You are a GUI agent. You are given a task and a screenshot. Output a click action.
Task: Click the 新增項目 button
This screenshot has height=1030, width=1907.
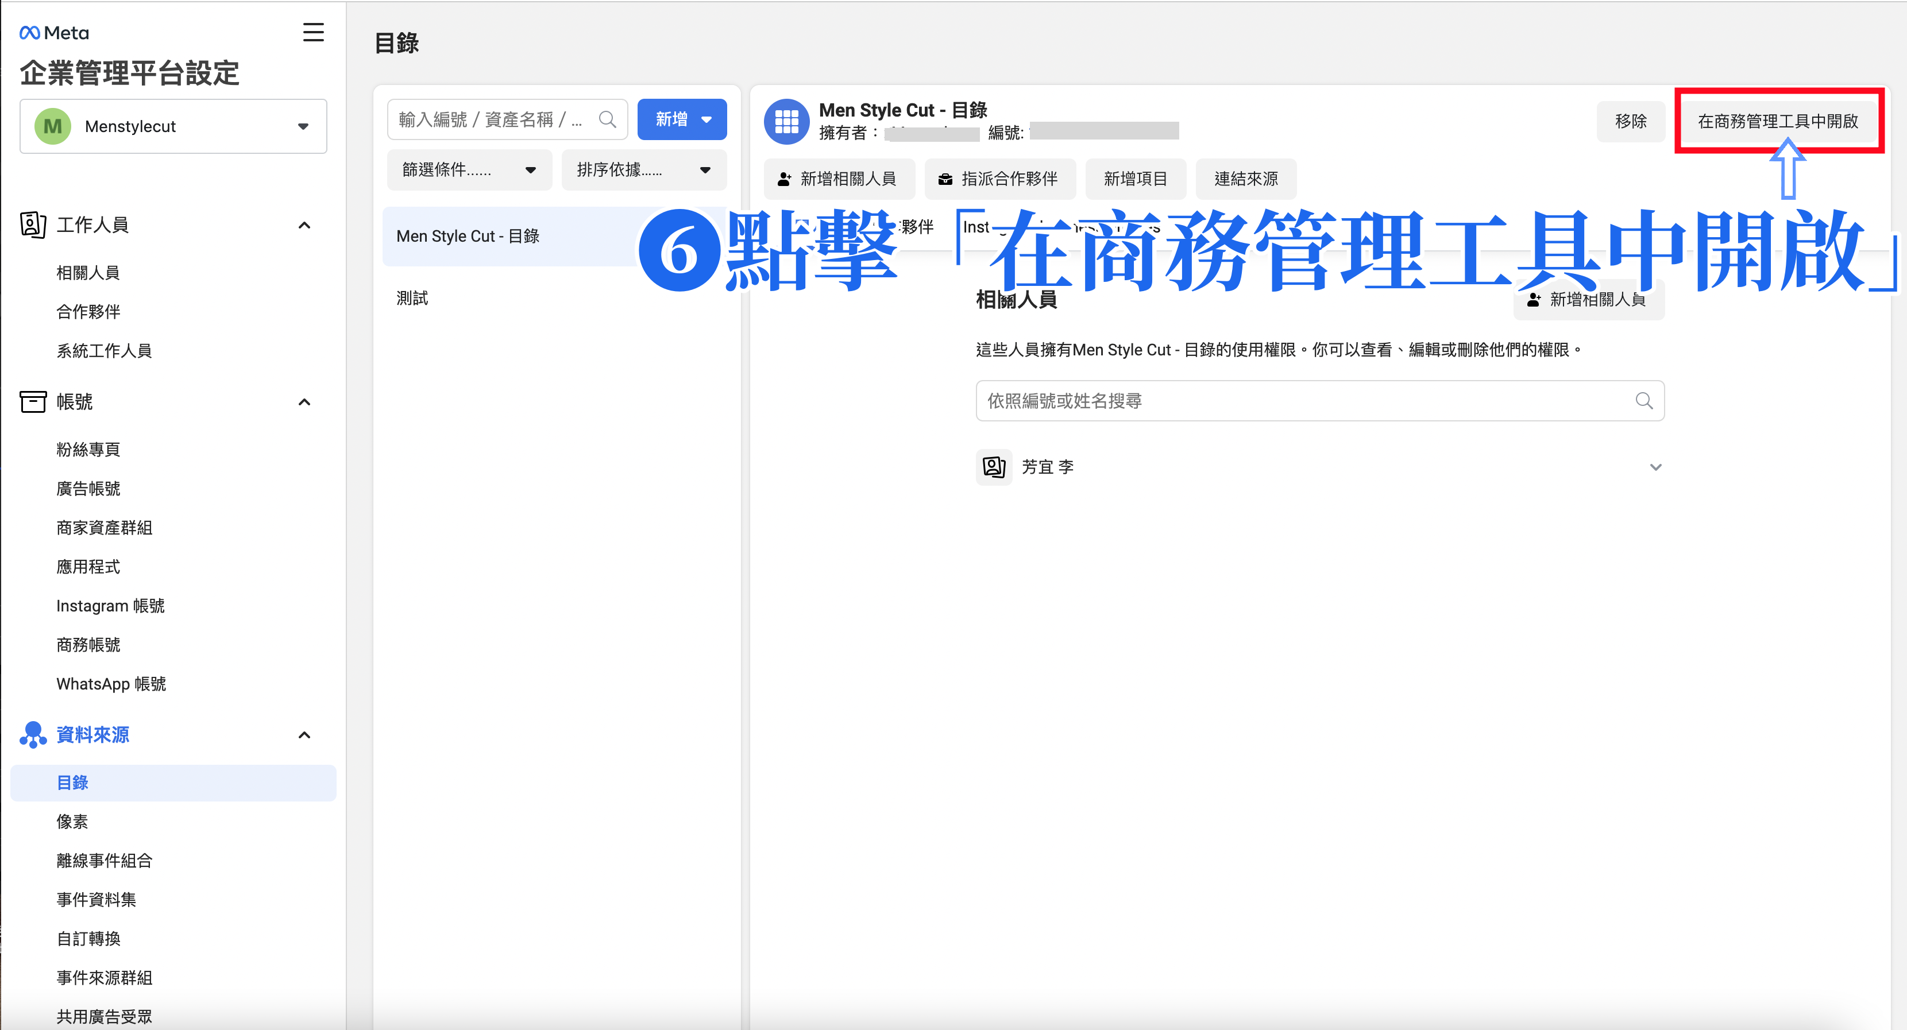[1135, 179]
